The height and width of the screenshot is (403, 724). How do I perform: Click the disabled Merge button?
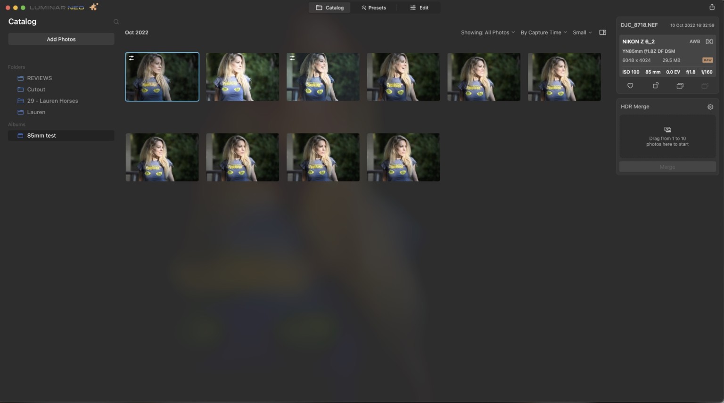pyautogui.click(x=667, y=166)
